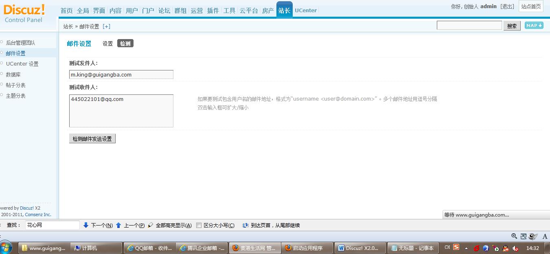Image resolution: width=550 pixels, height=254 pixels.
Task: Click the previous-match up arrow in find bar
Action: pyautogui.click(x=118, y=225)
